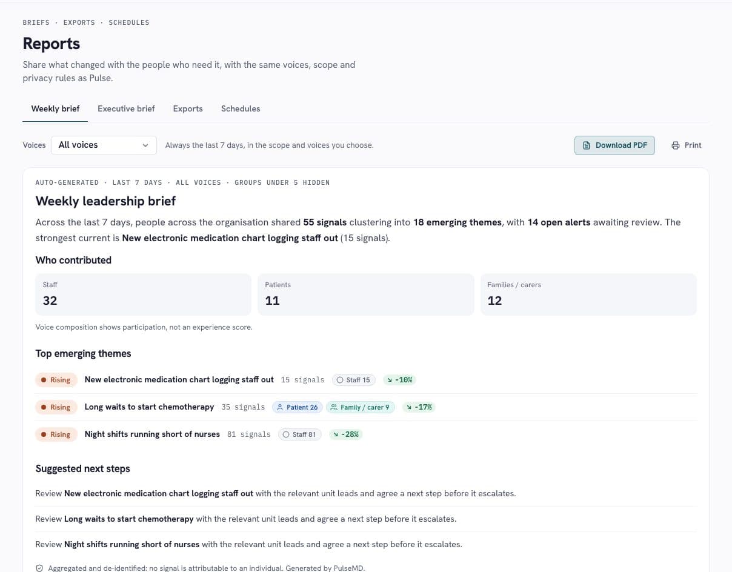732x572 pixels.
Task: Click next step about night shifts nurses
Action: point(249,544)
